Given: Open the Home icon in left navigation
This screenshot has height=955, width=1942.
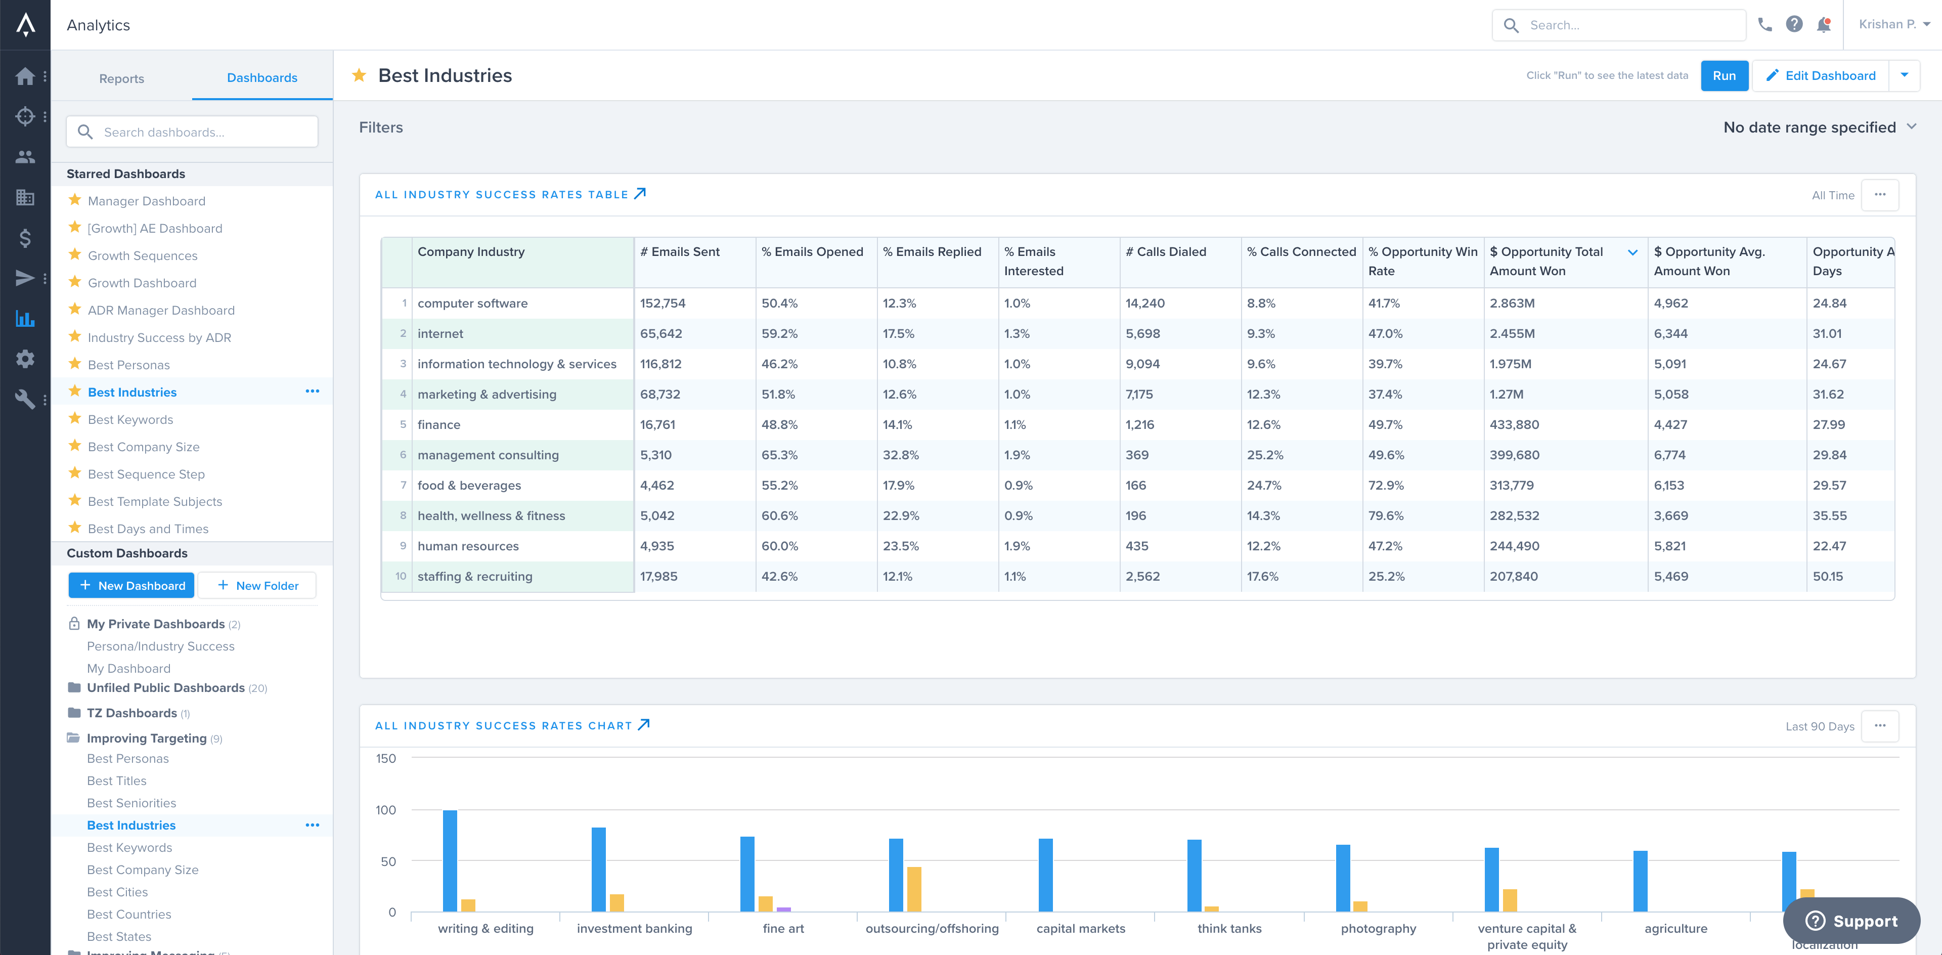Looking at the screenshot, I should click(25, 76).
